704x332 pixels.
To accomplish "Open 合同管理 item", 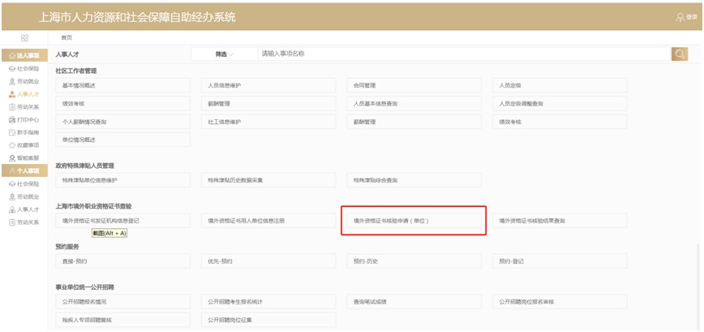I will [x=414, y=85].
